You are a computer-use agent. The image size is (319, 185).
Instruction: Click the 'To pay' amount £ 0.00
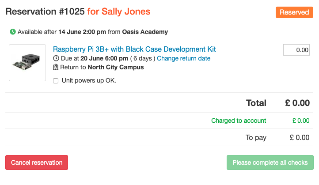[x=300, y=137]
